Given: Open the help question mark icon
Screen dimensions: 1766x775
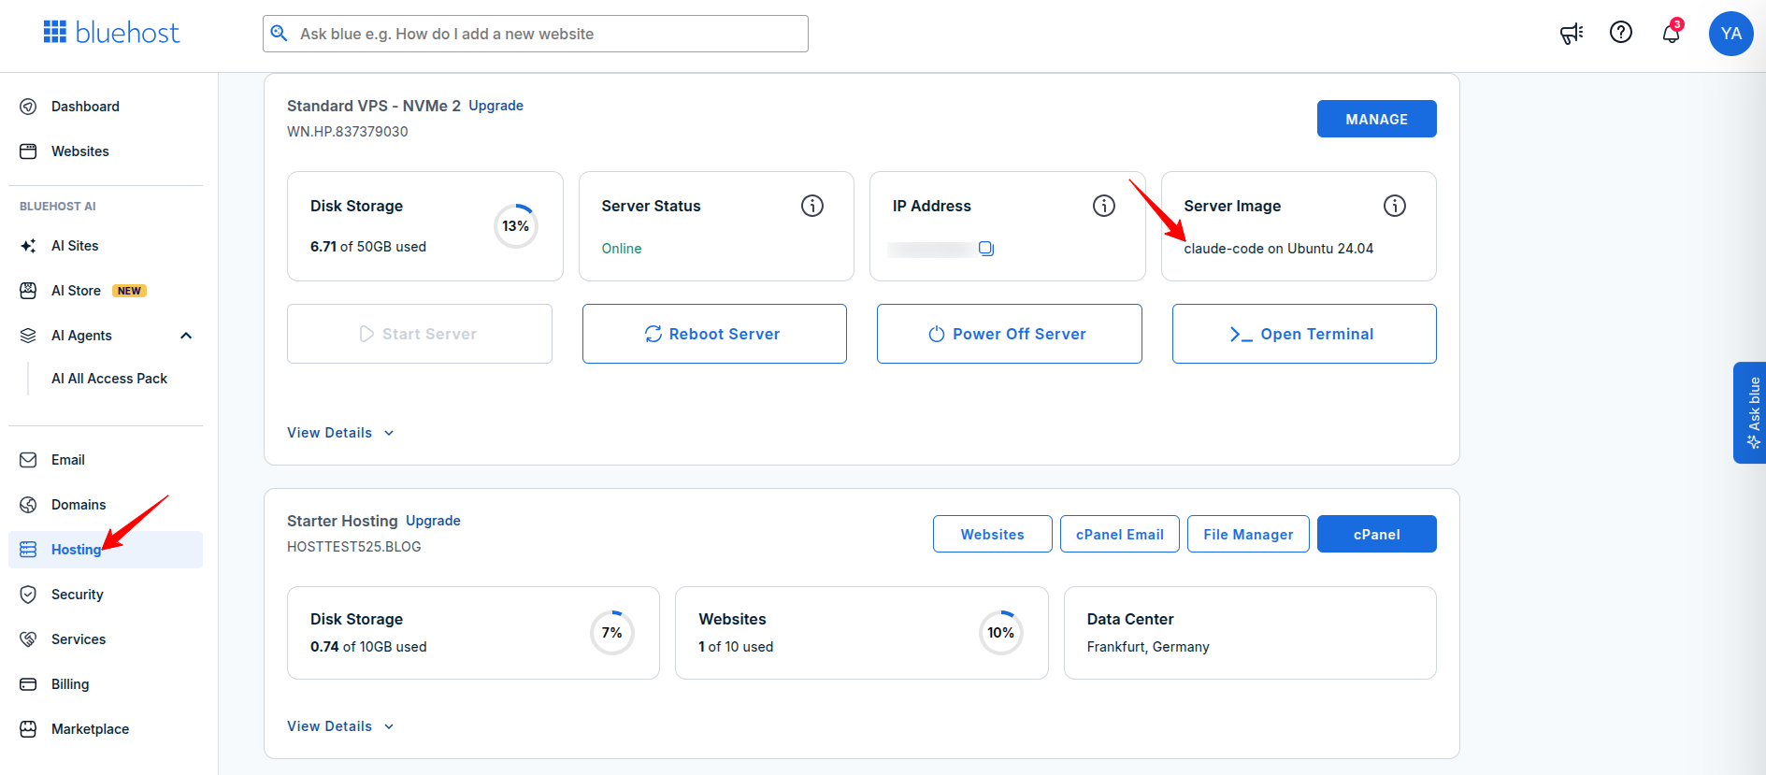Looking at the screenshot, I should pyautogui.click(x=1621, y=33).
